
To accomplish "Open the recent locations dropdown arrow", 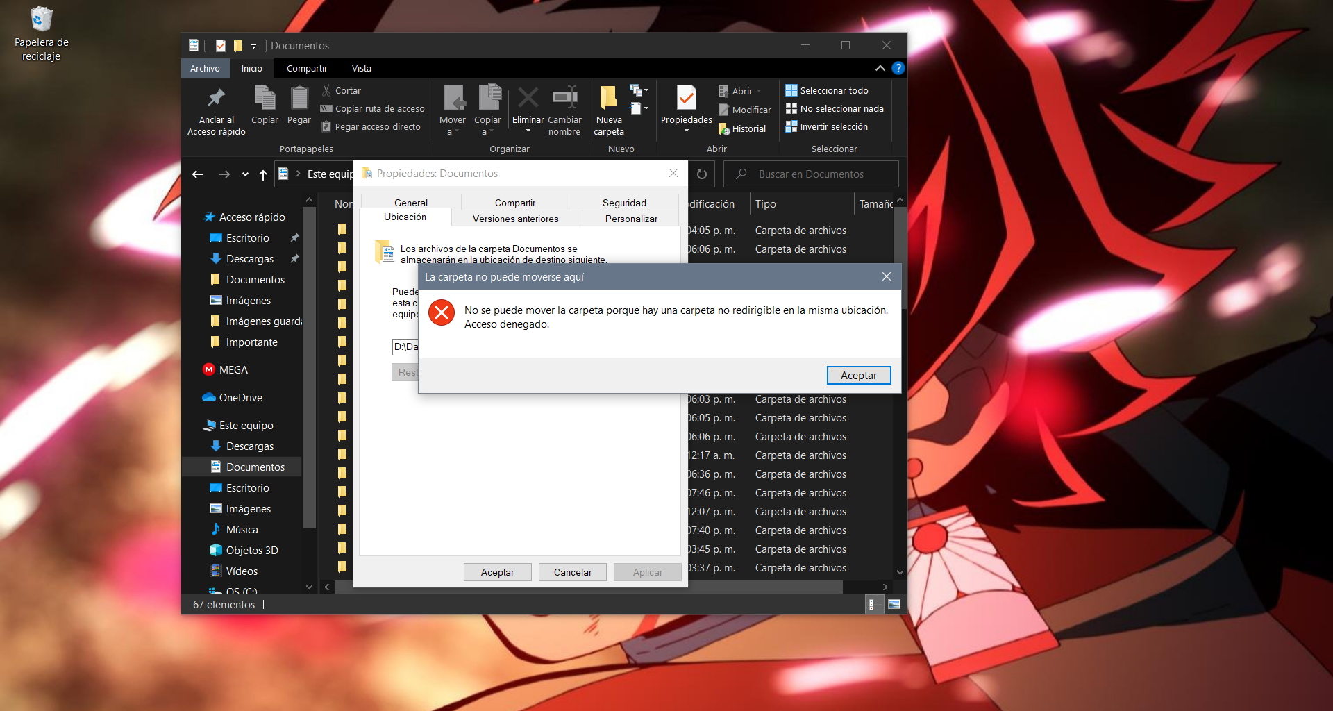I will [245, 174].
